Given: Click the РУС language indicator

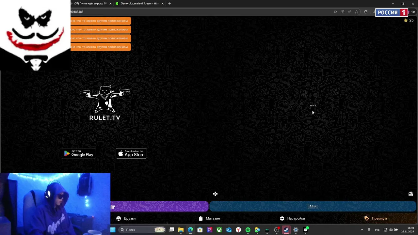Looking at the screenshot, I should click(377, 230).
